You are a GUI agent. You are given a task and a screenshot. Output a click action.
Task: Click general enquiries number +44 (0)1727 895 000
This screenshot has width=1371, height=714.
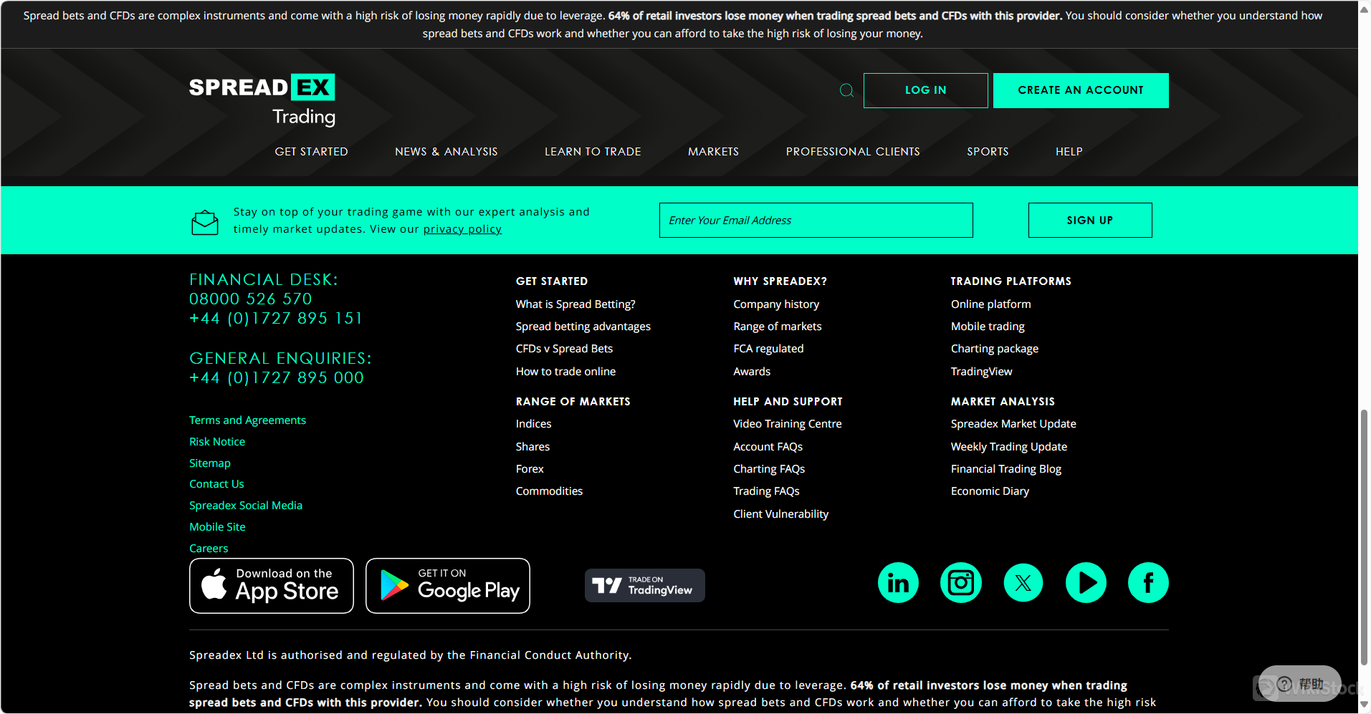[277, 377]
